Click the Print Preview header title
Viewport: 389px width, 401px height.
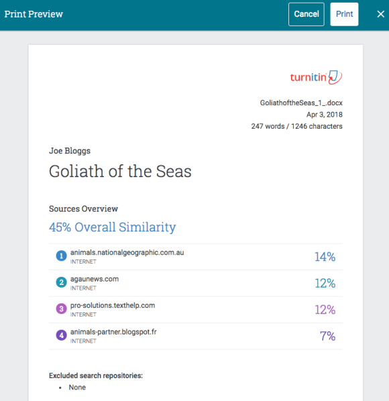(x=34, y=14)
